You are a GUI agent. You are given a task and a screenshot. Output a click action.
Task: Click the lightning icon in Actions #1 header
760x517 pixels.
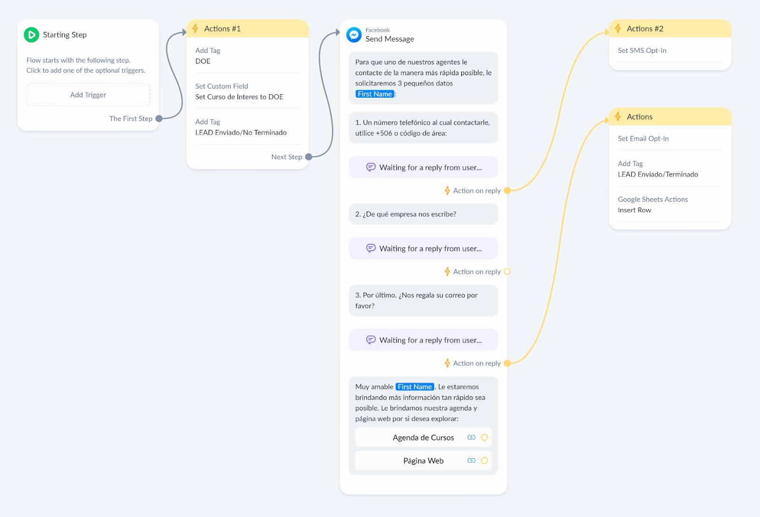coord(195,28)
